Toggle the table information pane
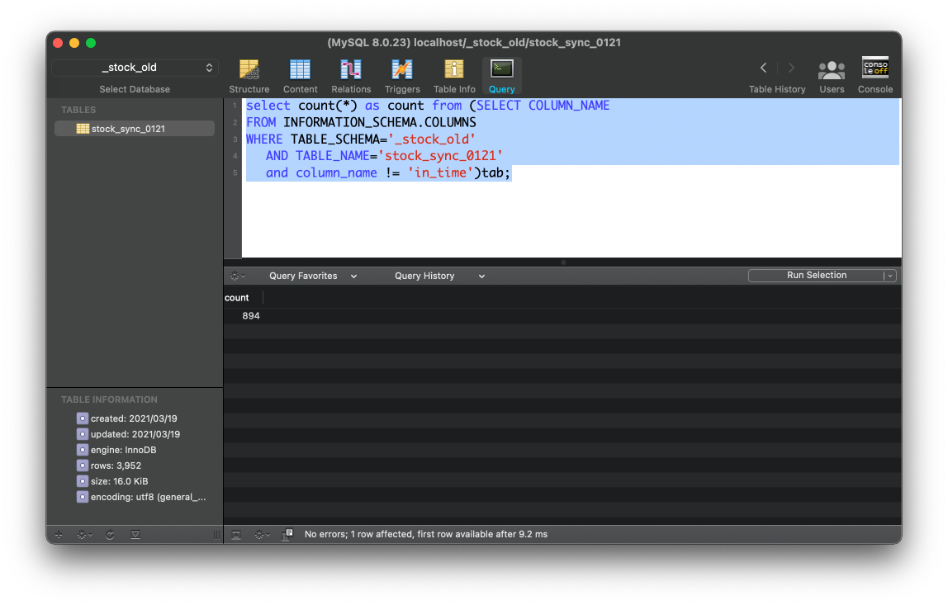This screenshot has width=948, height=605. tap(135, 535)
